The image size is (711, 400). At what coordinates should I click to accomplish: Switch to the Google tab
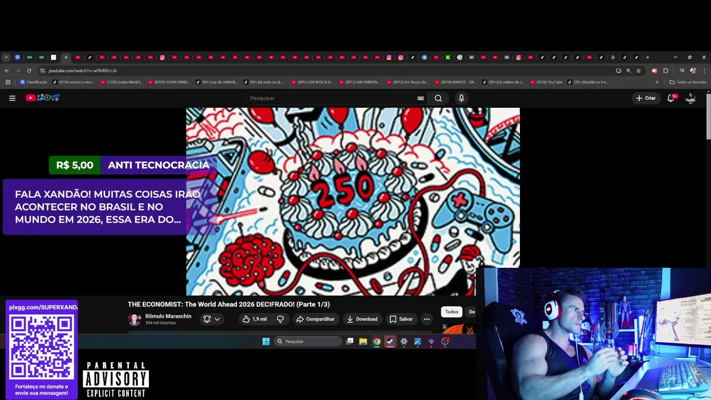pyautogui.click(x=459, y=57)
